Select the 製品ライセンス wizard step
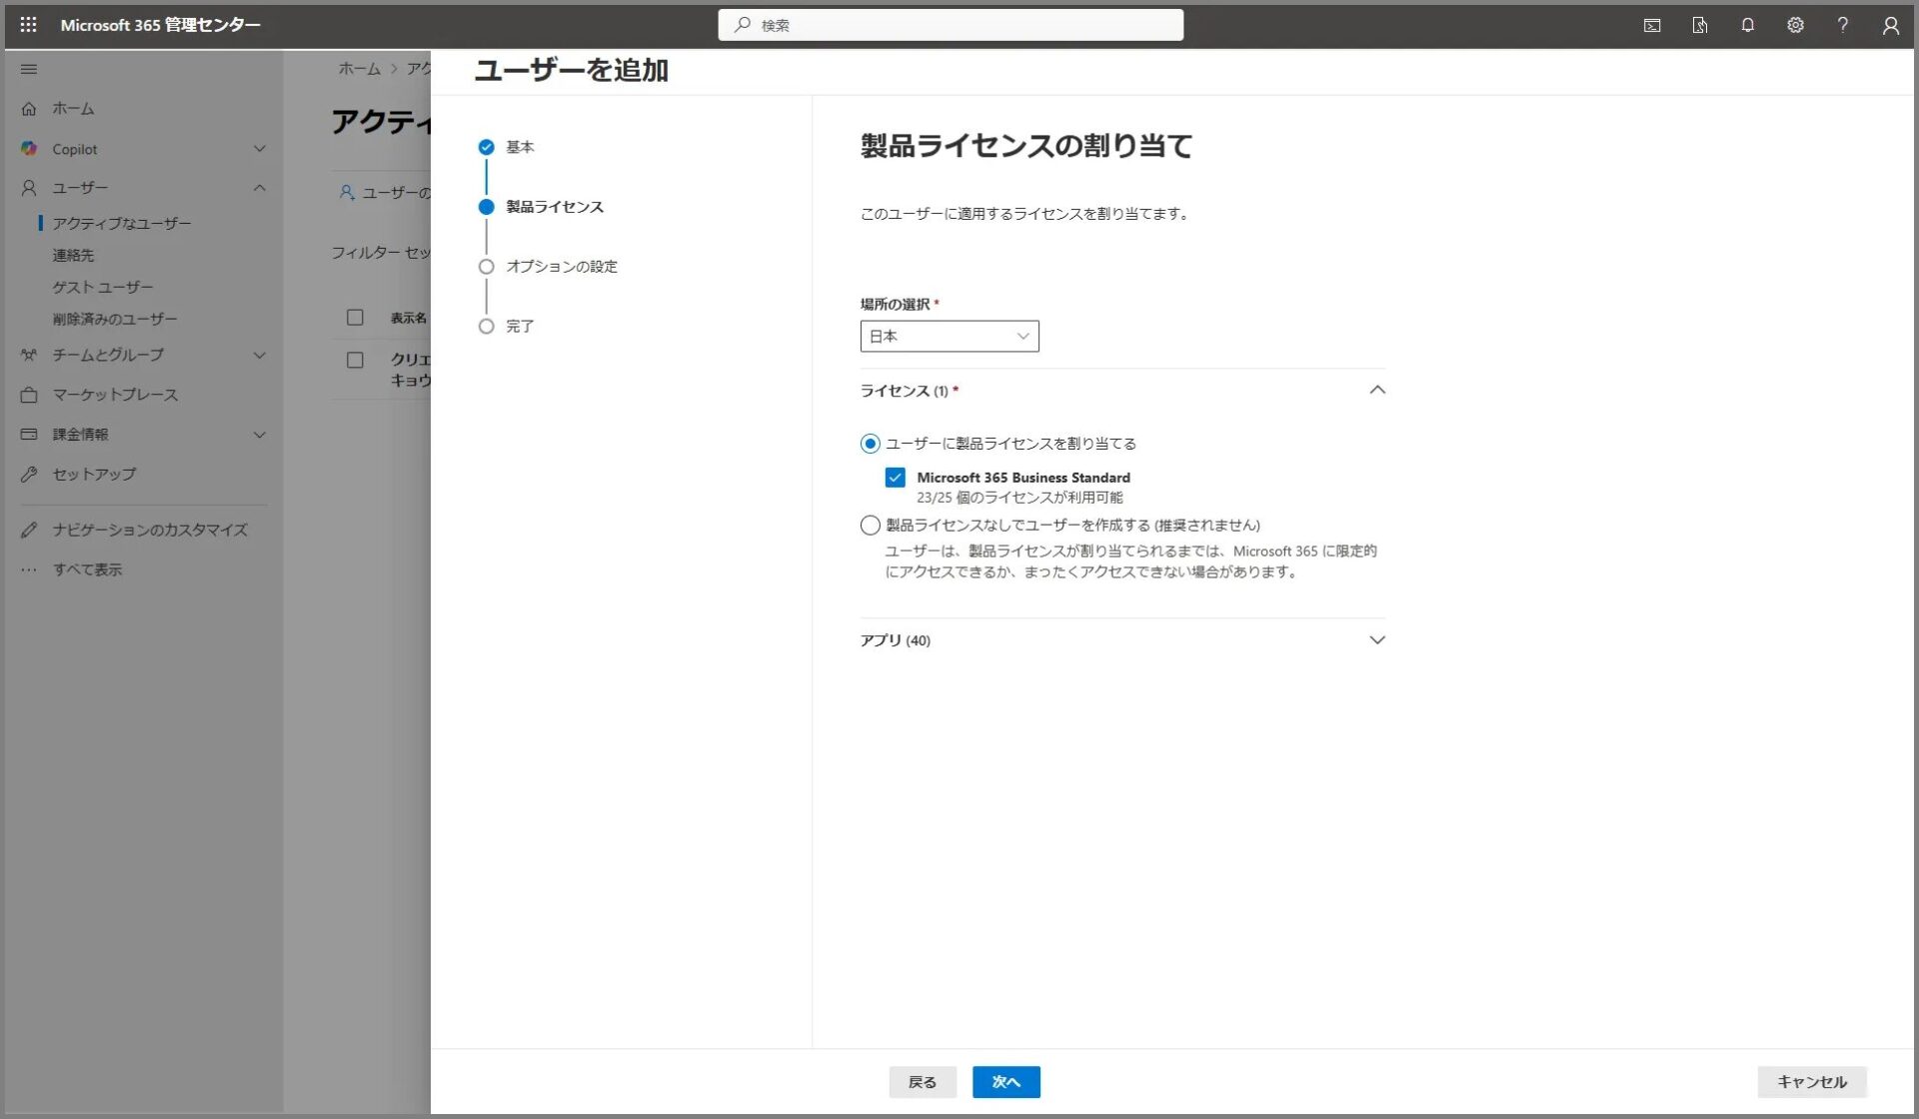 coord(554,207)
